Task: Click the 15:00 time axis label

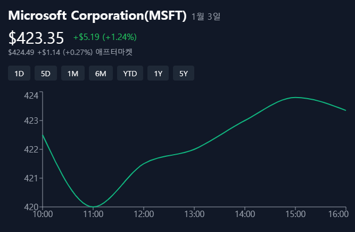Action: tap(295, 214)
